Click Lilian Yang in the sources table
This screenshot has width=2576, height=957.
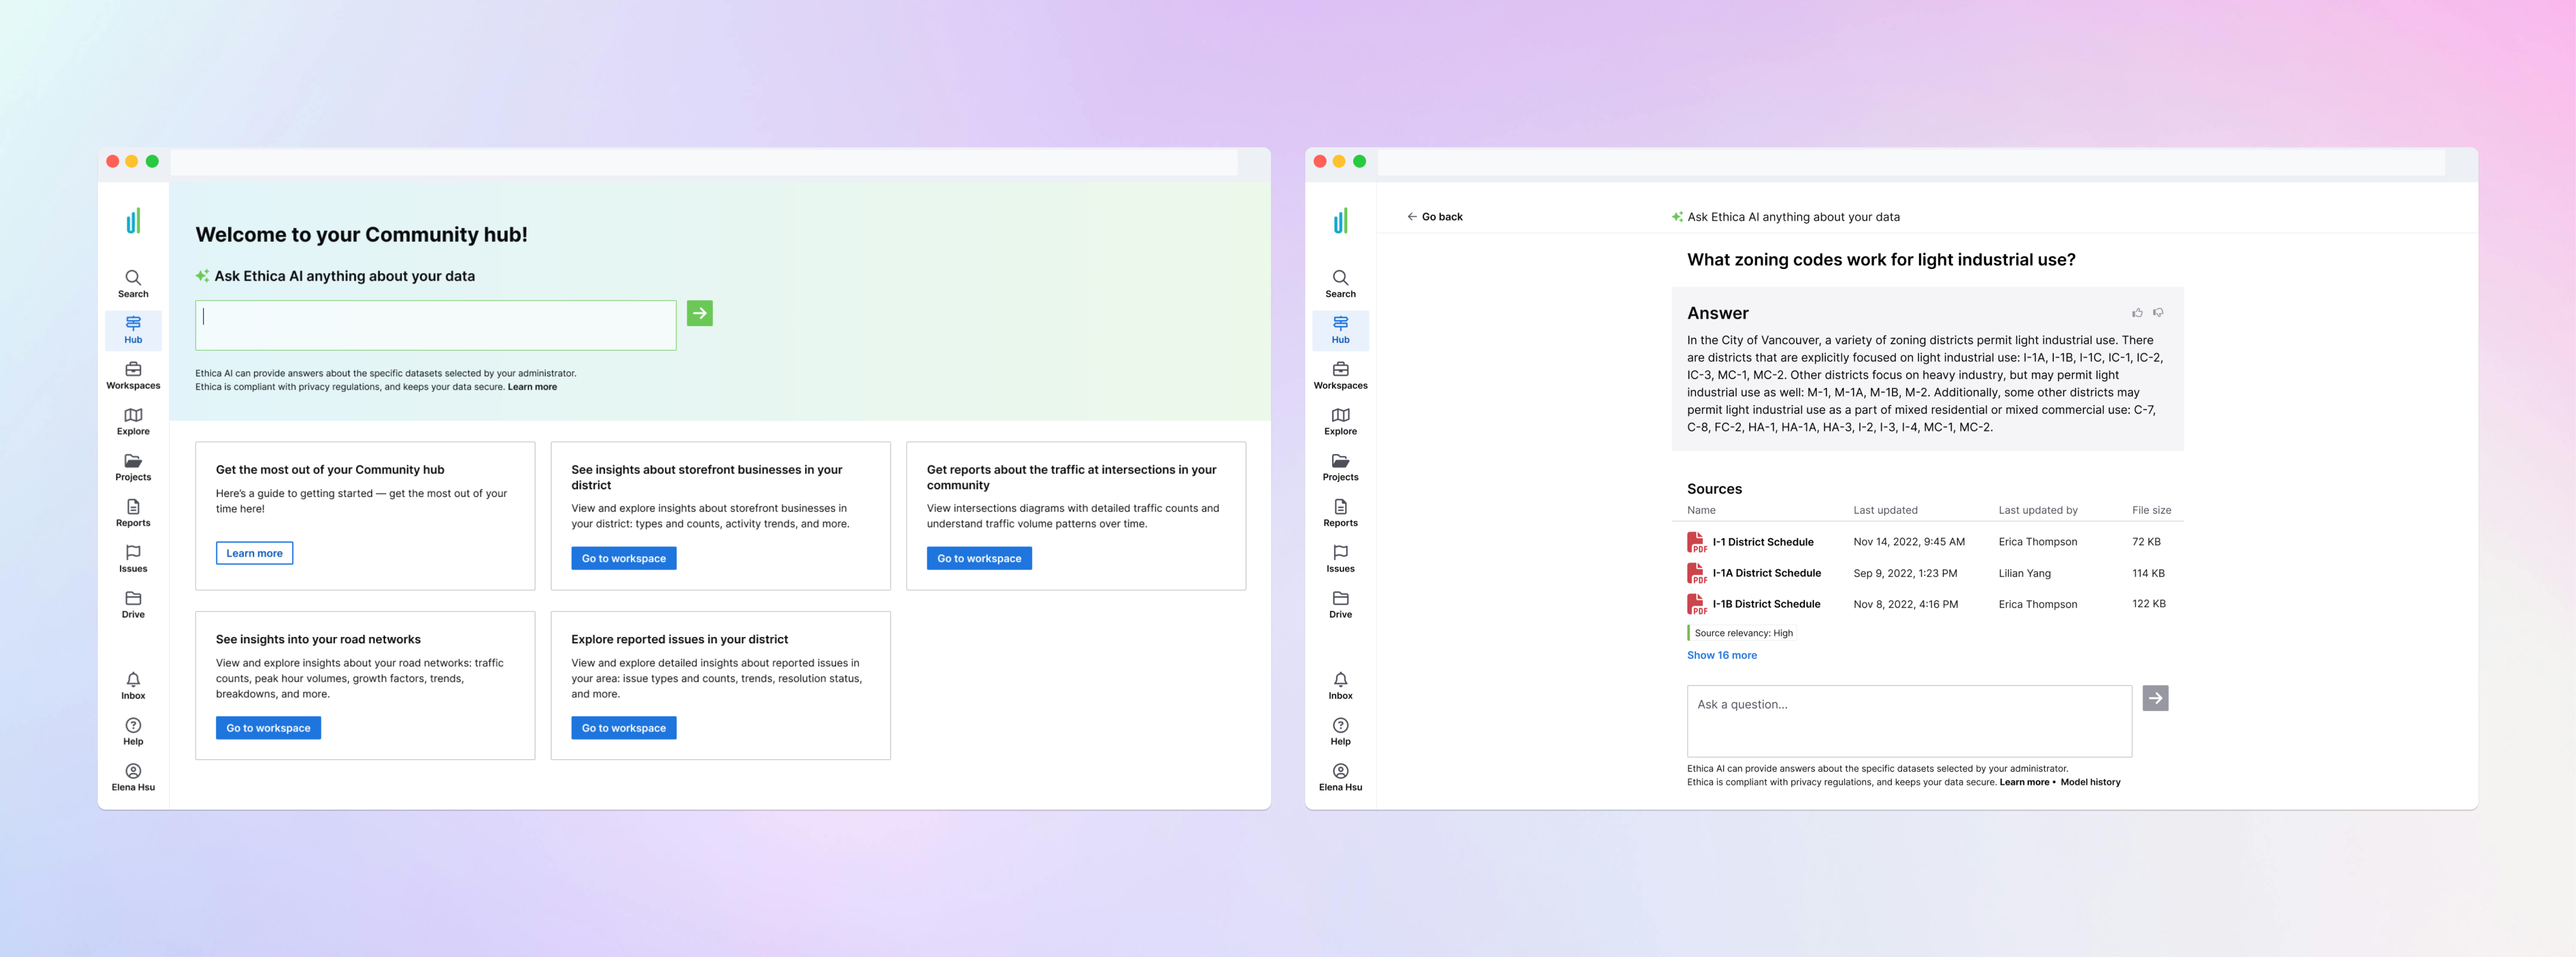coord(2024,573)
